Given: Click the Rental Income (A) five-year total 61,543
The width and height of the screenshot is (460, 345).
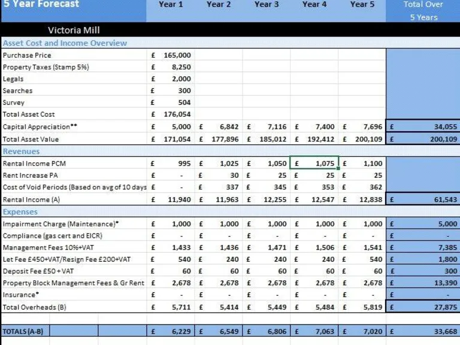Looking at the screenshot, I should tap(423, 199).
